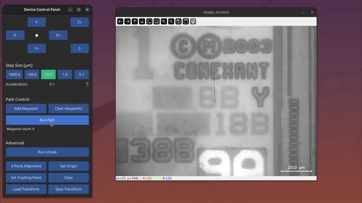The width and height of the screenshot is (362, 203).
Task: Save current image with floppy disk icon
Action: pyautogui.click(x=179, y=21)
